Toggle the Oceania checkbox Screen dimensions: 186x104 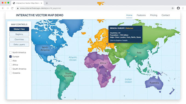(x=10, y=73)
